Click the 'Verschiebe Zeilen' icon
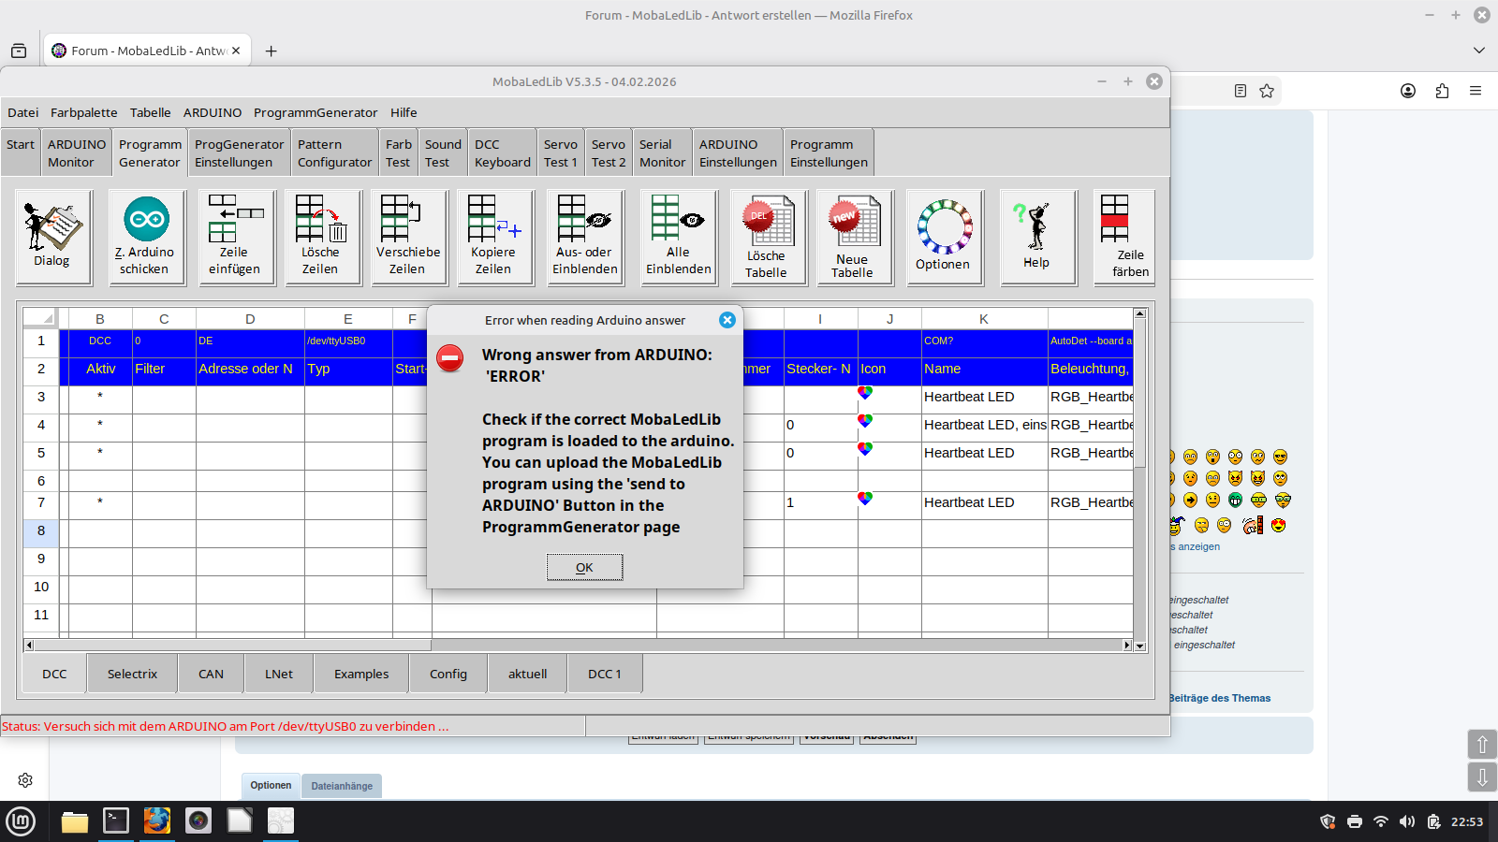Viewport: 1498px width, 842px height. 408,237
